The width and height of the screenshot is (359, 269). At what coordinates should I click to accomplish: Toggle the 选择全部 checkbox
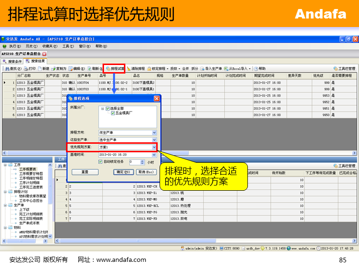(x=108, y=109)
